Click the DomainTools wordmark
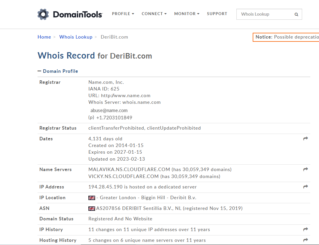The width and height of the screenshot is (319, 245). (78, 14)
